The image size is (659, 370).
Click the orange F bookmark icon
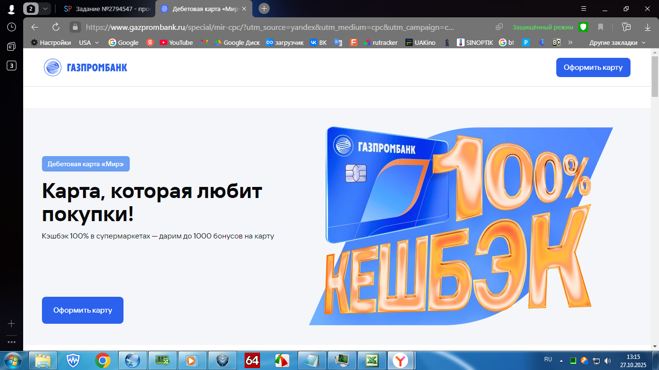[354, 42]
